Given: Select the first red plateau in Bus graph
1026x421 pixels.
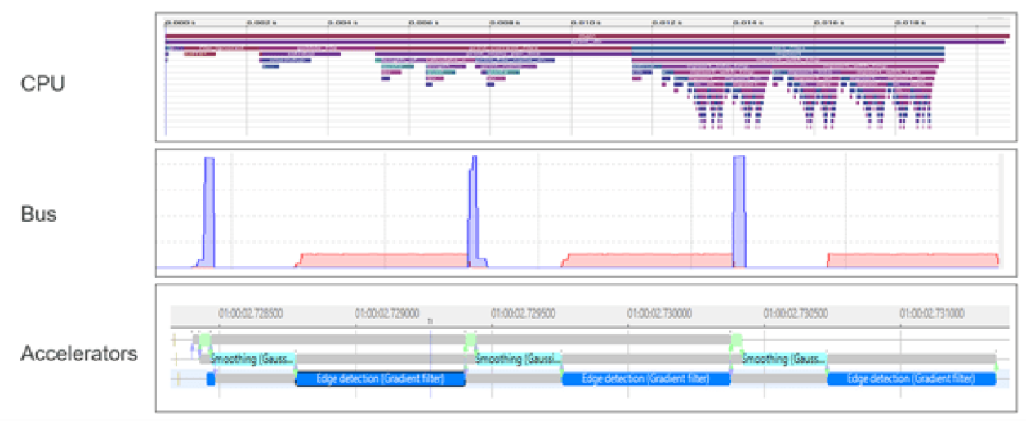Looking at the screenshot, I should coord(380,260).
